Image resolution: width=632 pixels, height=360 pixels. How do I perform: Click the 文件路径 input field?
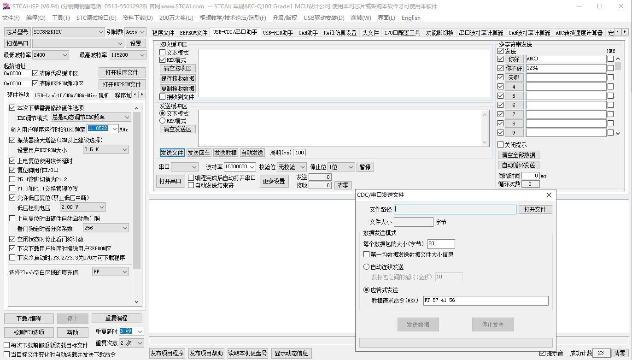click(x=455, y=209)
